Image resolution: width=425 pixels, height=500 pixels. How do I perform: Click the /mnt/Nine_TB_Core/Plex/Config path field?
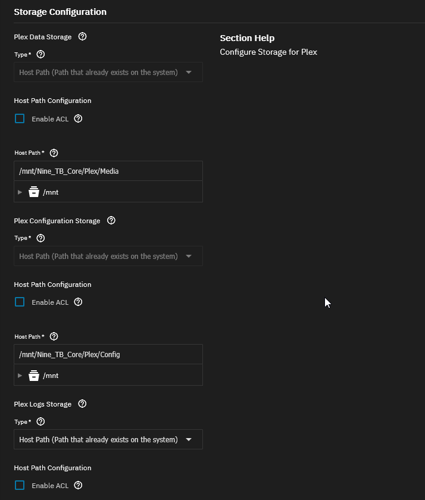click(x=108, y=354)
